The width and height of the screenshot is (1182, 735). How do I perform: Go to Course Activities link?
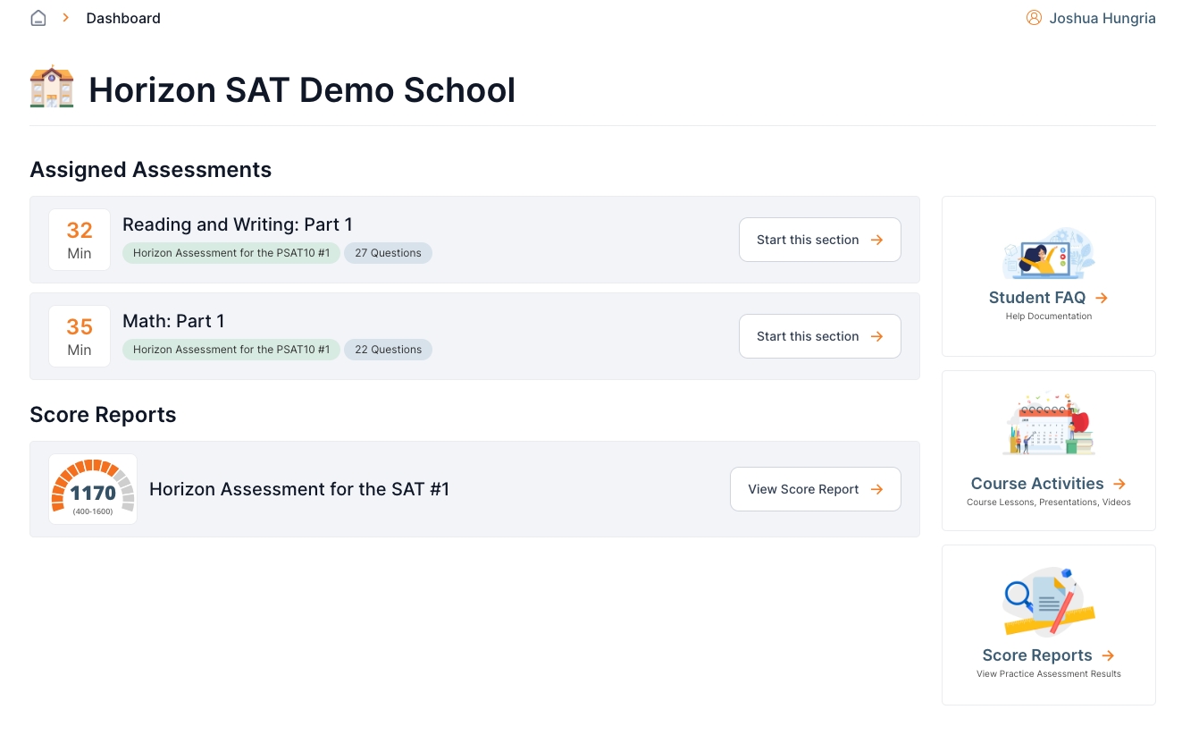[1048, 484]
